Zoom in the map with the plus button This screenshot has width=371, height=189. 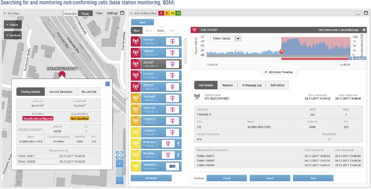[120, 164]
